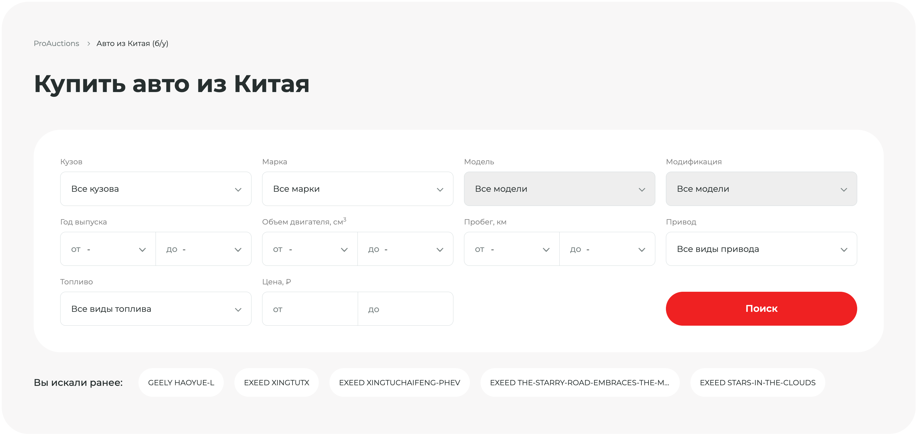This screenshot has height=436, width=918.
Task: Click the price 'до' input field
Action: coord(405,309)
